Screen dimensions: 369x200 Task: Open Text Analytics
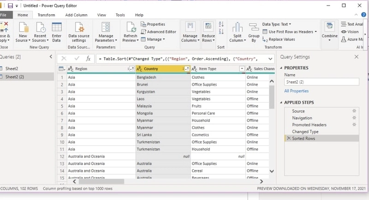tap(352, 24)
